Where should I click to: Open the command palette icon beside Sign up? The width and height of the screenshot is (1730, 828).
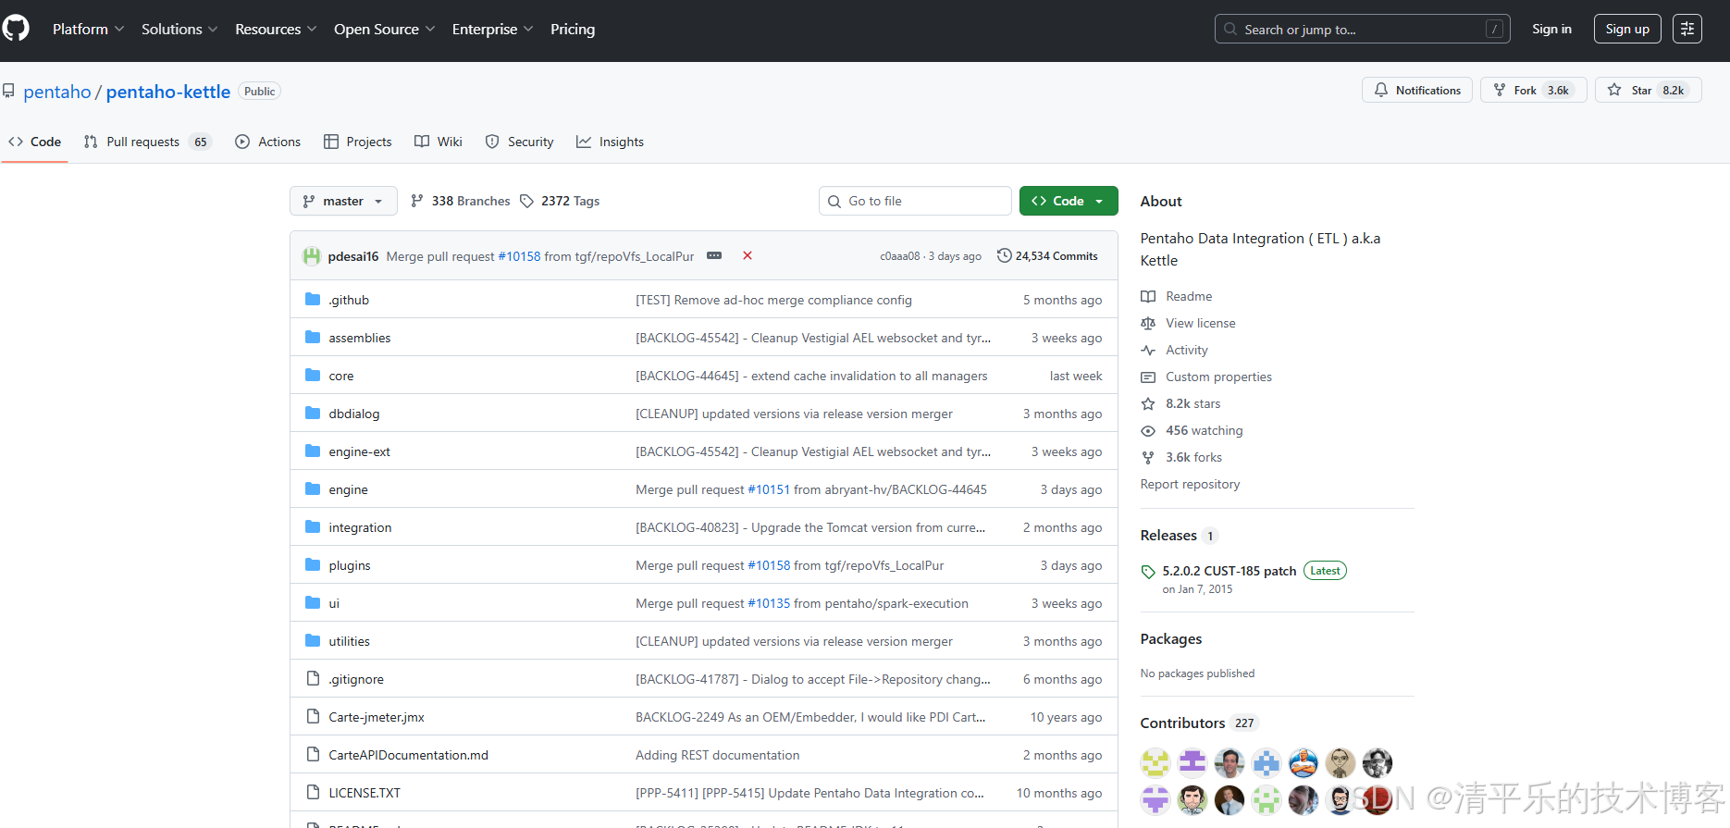coord(1687,29)
